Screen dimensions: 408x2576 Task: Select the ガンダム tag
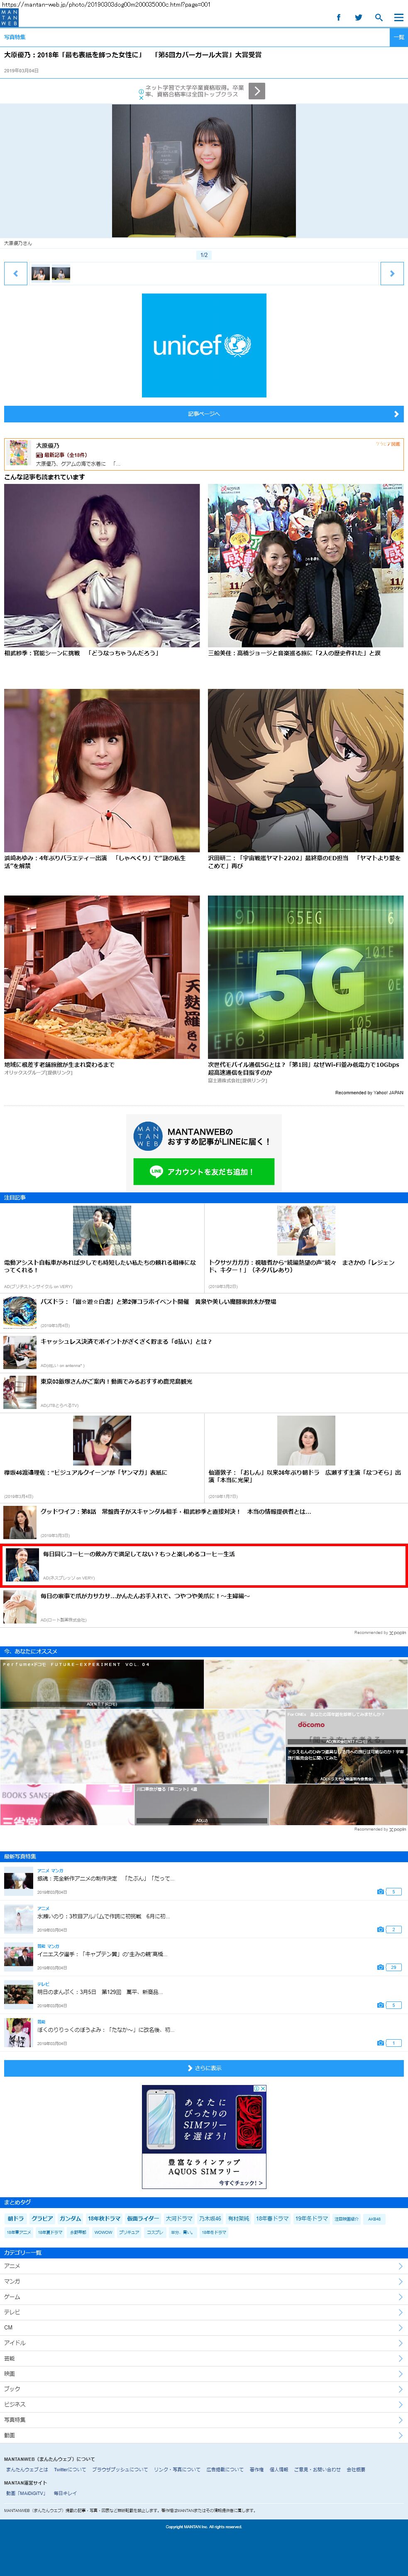(x=70, y=2219)
